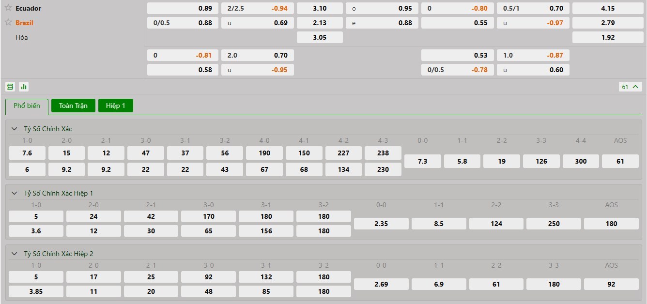Select the Phổ biến tab
The height and width of the screenshot is (304, 647).
[x=27, y=106]
